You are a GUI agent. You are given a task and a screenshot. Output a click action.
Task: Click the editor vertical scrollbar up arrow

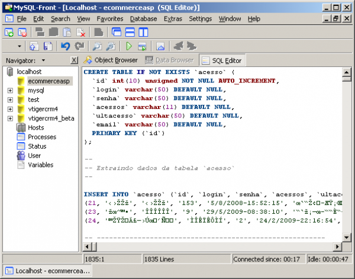tap(346, 72)
